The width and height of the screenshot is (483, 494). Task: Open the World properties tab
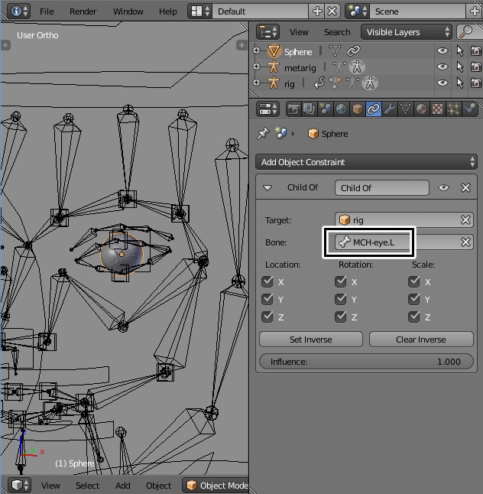[342, 109]
